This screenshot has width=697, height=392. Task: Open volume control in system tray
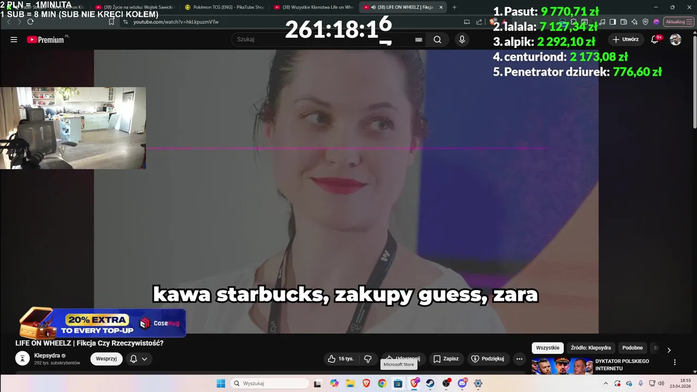pos(661,383)
